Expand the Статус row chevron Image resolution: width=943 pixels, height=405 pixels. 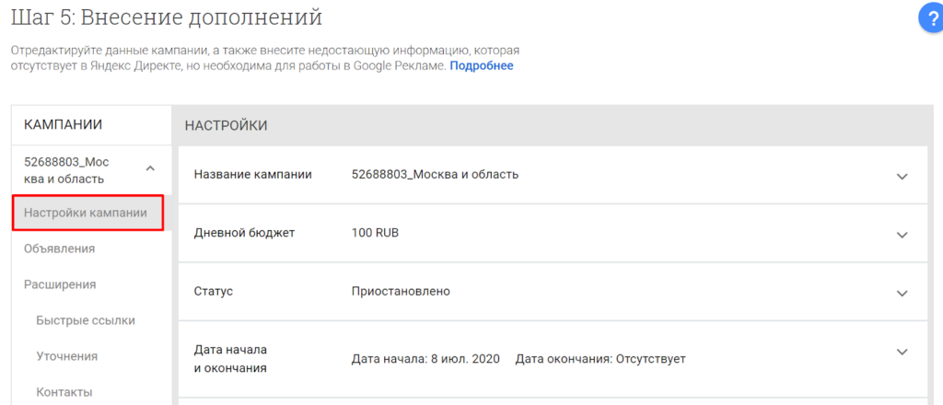(902, 292)
